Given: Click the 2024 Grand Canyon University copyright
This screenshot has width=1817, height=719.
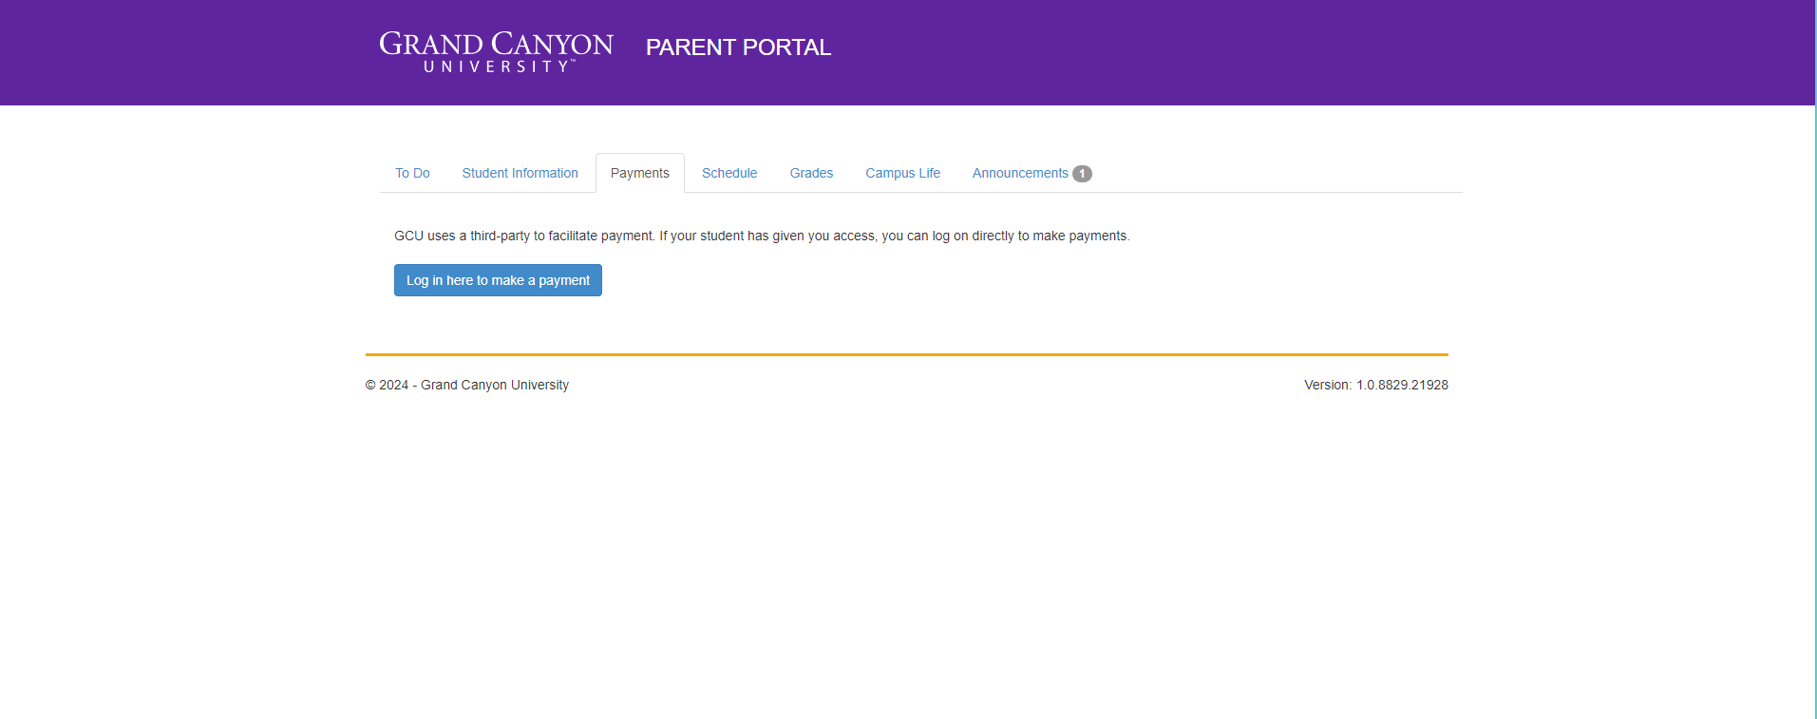Looking at the screenshot, I should pyautogui.click(x=467, y=385).
